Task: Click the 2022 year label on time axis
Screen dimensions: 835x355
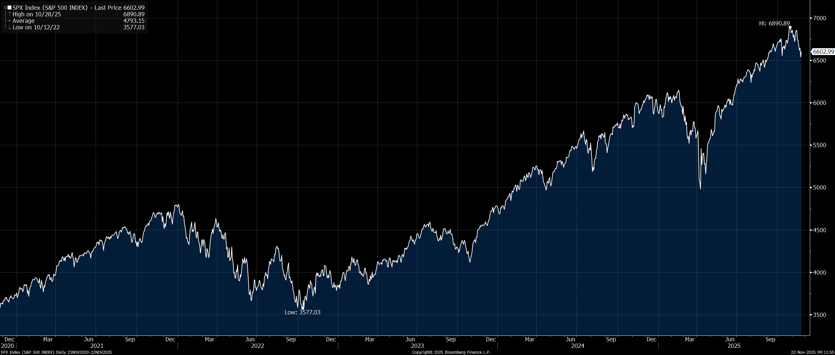Action: click(257, 346)
